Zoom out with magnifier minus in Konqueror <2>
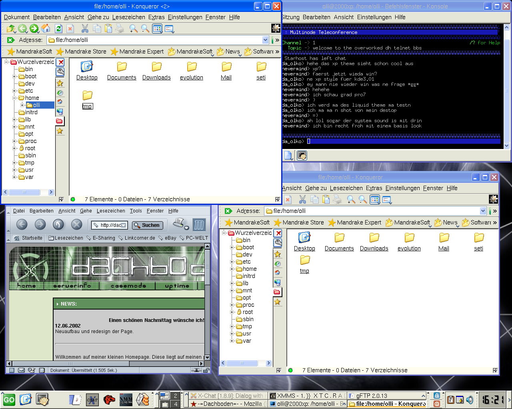This screenshot has height=409, width=512. point(145,28)
